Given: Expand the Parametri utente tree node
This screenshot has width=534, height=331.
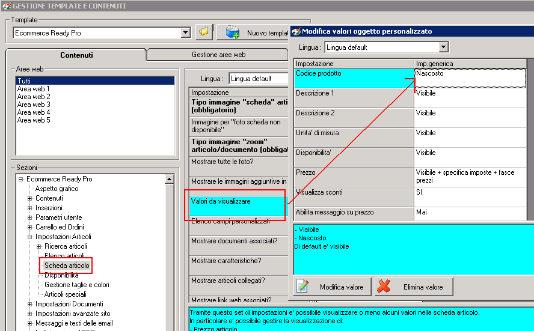Looking at the screenshot, I should (29, 217).
